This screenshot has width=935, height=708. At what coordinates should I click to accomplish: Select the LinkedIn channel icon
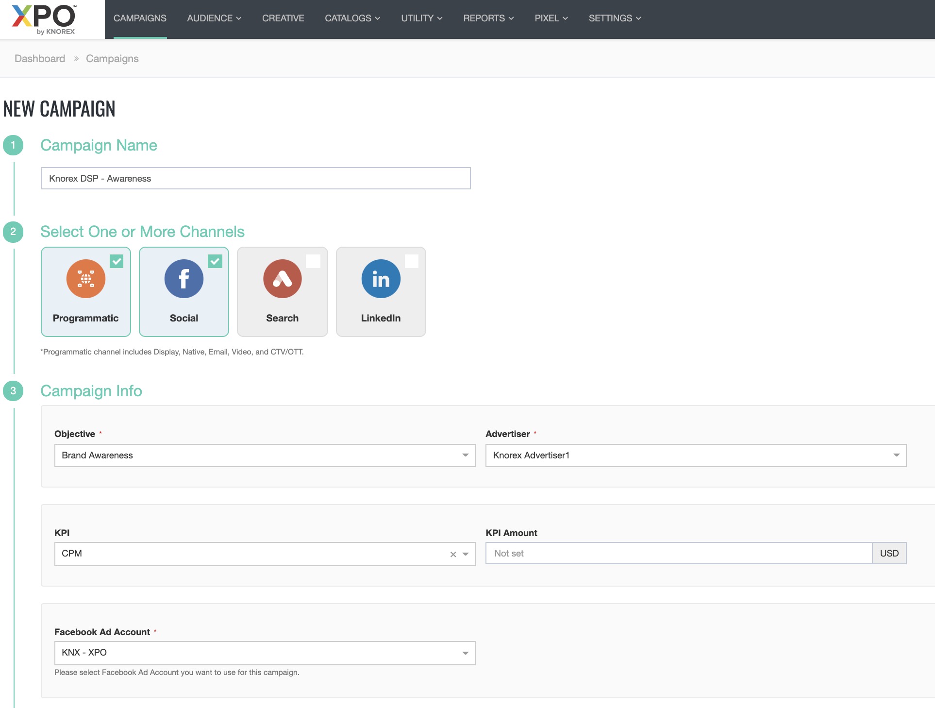click(381, 279)
